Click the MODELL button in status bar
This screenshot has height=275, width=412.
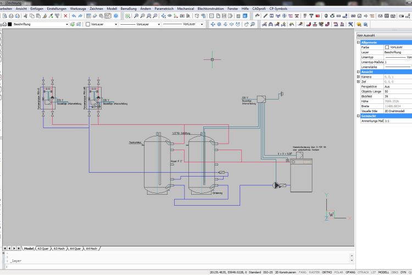tap(384, 272)
